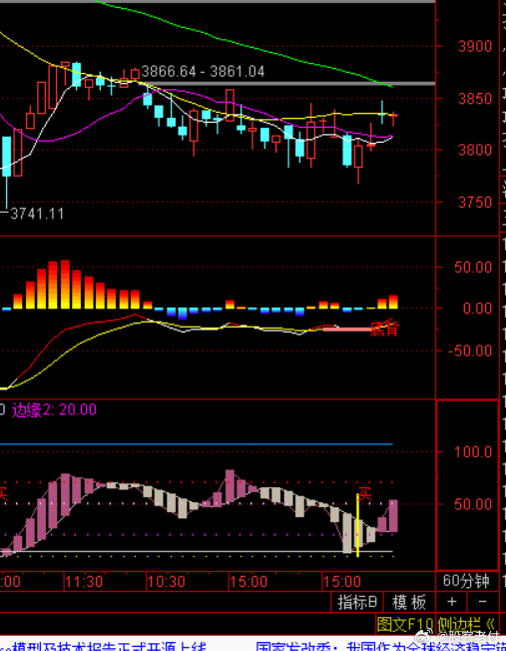Open the 技术报告正式开源上线 news headline
Screen dimensions: 506x651
103,647
